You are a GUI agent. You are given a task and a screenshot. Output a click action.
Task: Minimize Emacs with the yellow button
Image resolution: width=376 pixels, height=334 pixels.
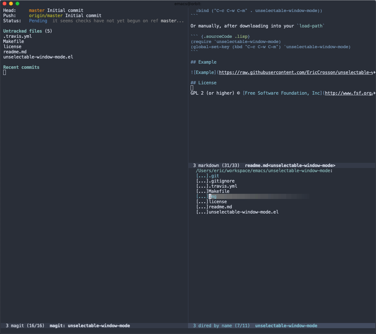point(11,4)
